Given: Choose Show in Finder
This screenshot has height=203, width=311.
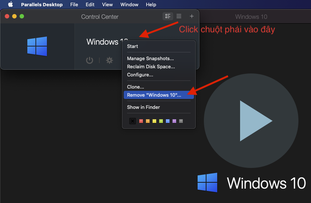Looking at the screenshot, I should point(143,107).
